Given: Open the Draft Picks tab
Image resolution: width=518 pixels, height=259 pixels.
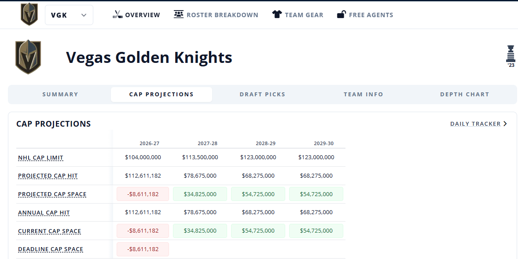Looking at the screenshot, I should tap(262, 95).
